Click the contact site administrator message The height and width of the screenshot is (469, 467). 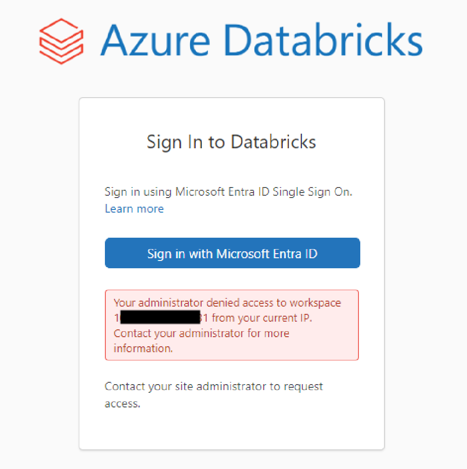[213, 394]
